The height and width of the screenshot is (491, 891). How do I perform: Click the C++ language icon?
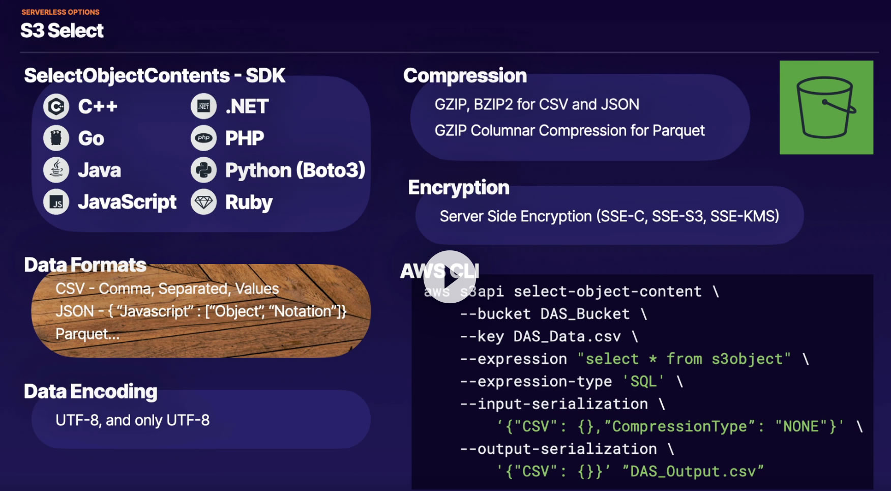[56, 106]
